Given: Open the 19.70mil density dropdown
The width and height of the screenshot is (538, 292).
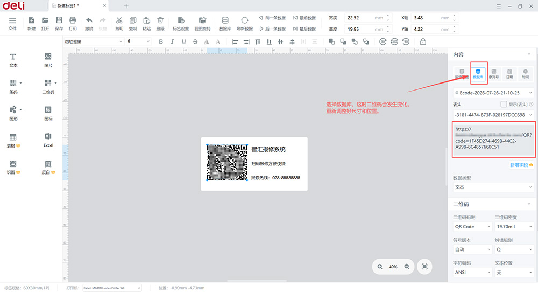Looking at the screenshot, I should click(514, 227).
